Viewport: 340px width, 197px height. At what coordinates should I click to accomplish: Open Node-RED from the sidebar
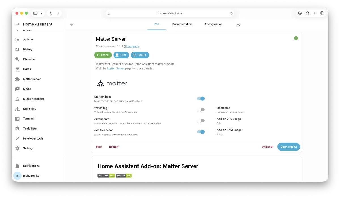click(x=29, y=109)
